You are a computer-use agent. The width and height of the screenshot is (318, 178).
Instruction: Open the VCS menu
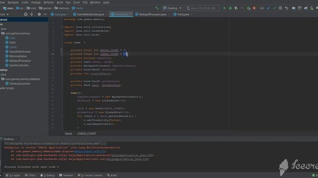(x=85, y=2)
